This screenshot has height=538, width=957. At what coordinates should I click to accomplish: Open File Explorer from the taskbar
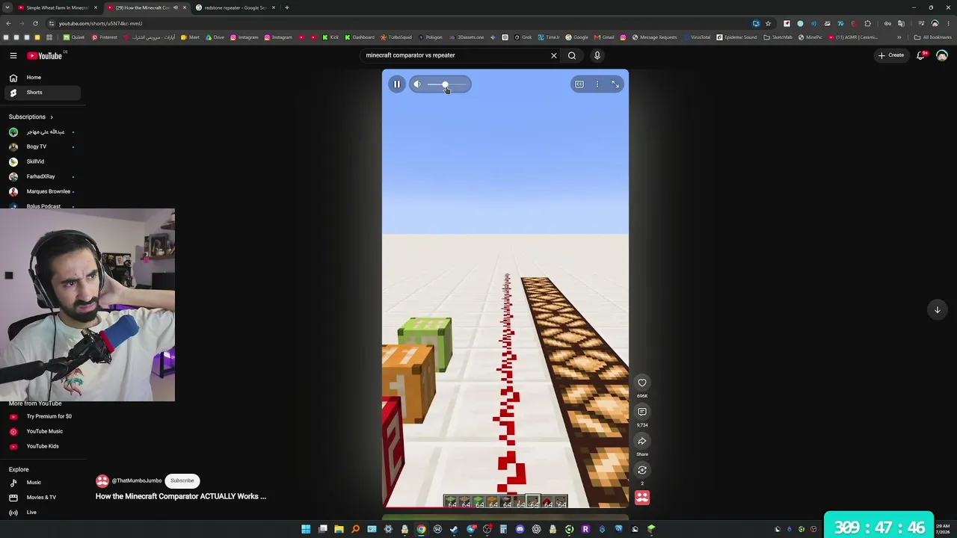pyautogui.click(x=339, y=529)
